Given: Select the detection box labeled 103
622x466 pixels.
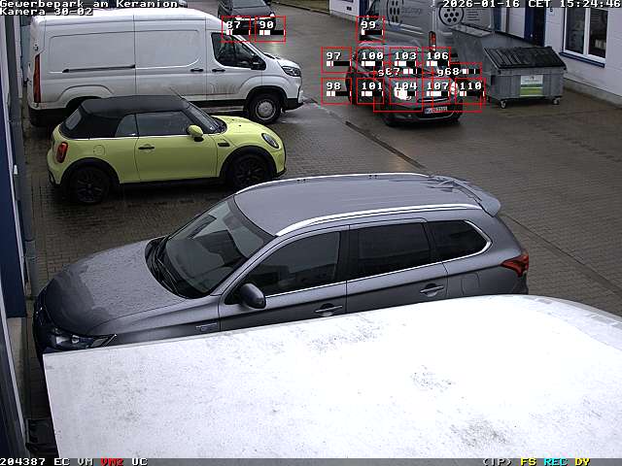Looking at the screenshot, I should coord(404,59).
